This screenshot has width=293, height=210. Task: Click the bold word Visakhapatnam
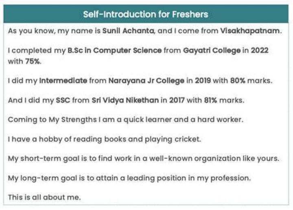250,31
